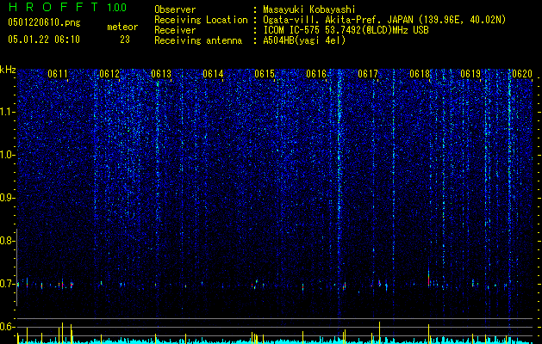Click the Ogata-vill. Akita-Pref. JAPAN receiving location
The width and height of the screenshot is (542, 344).
384,20
